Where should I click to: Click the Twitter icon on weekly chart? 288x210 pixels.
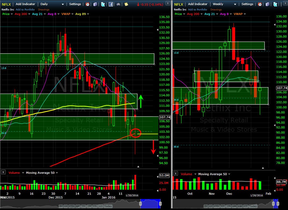[x=275, y=4]
